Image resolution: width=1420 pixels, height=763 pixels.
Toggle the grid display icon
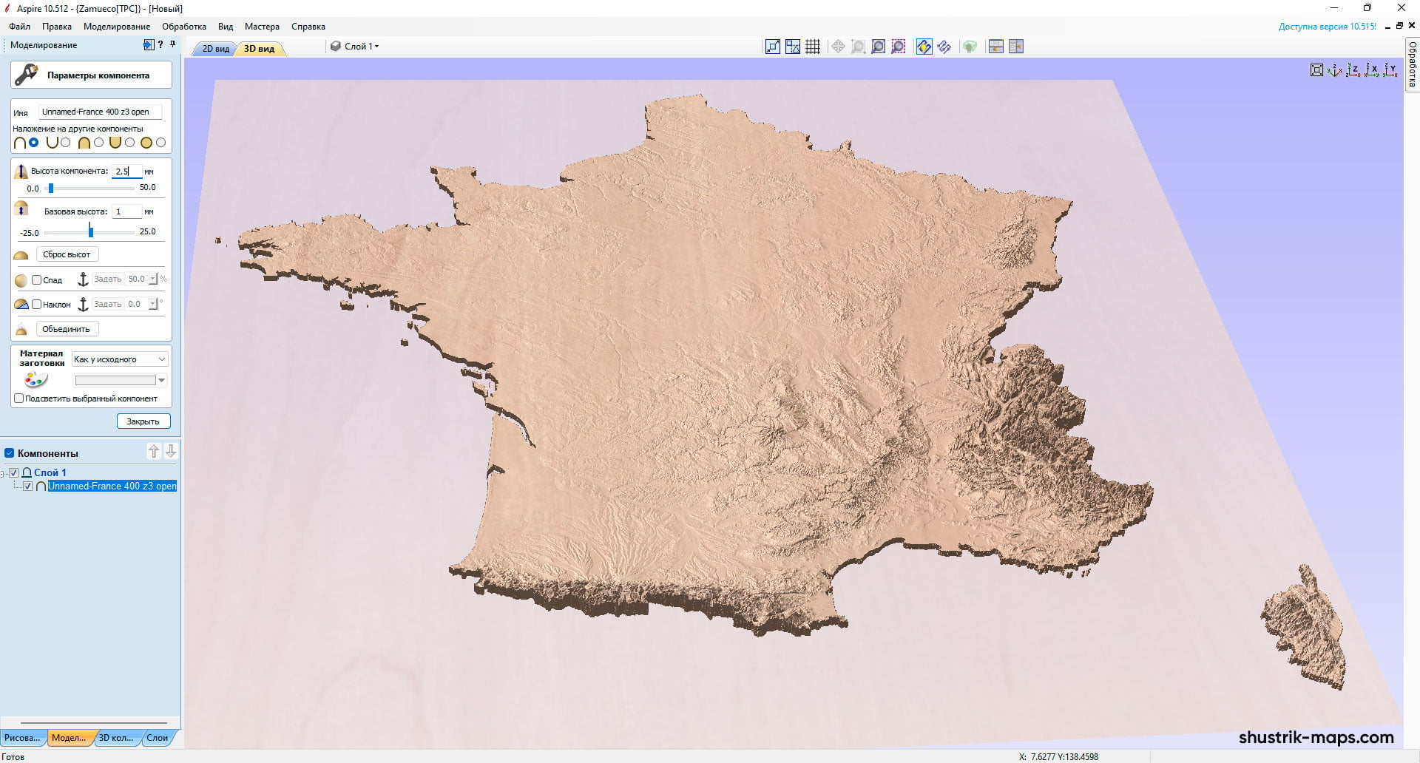click(x=813, y=47)
